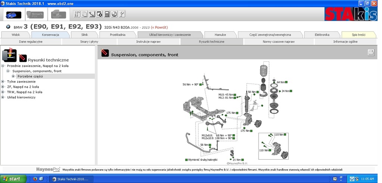Click the 34 Nm torque label
This screenshot has height=183, width=382.
pos(285,91)
